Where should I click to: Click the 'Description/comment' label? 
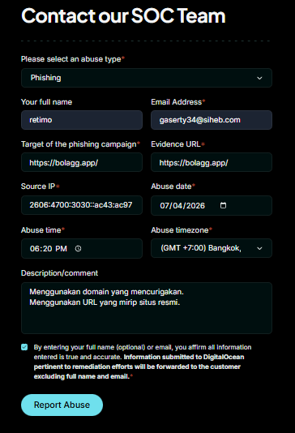[x=60, y=273]
